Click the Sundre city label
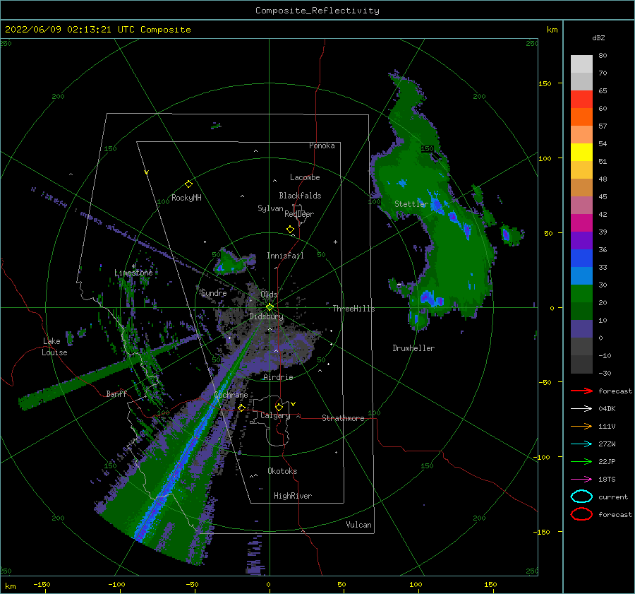The height and width of the screenshot is (594, 635). click(x=214, y=293)
